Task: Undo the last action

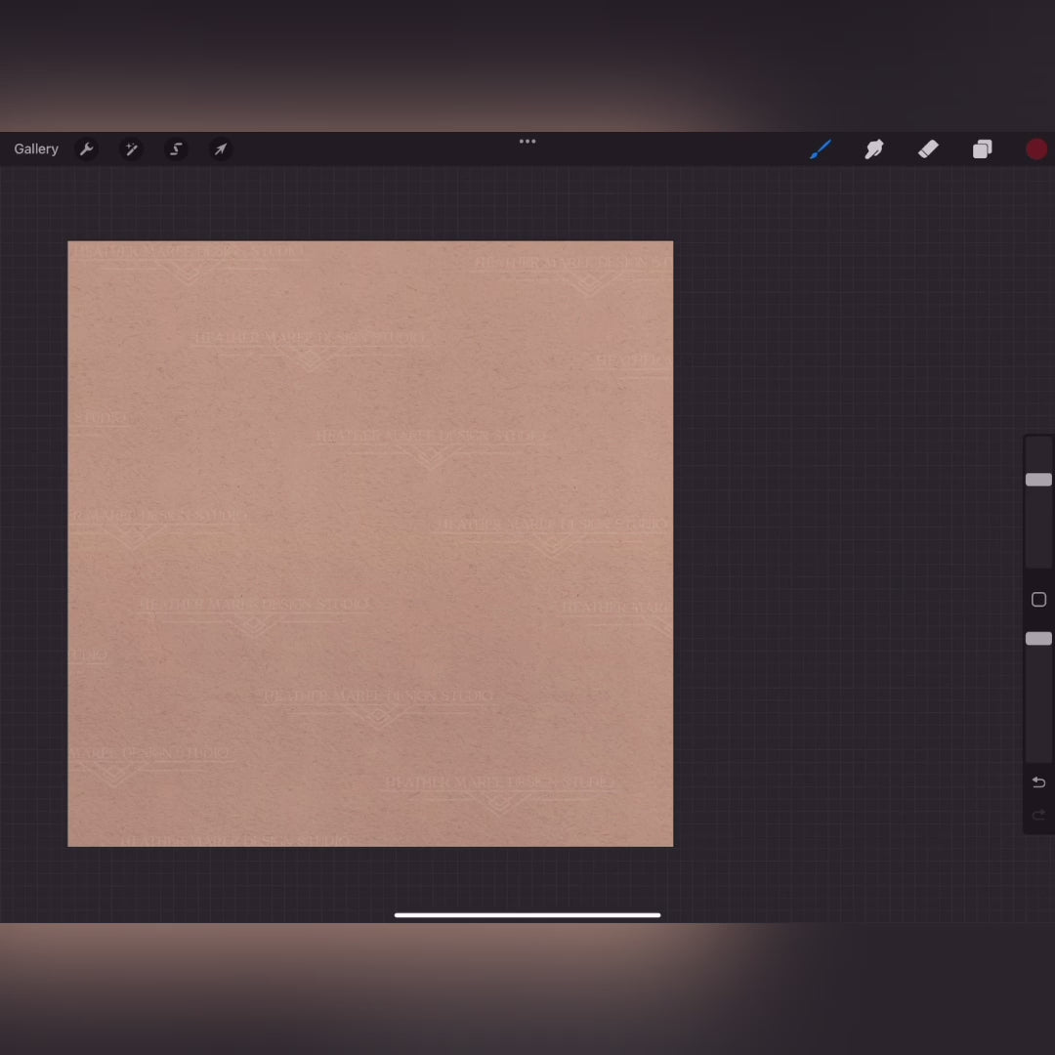Action: pos(1038,782)
